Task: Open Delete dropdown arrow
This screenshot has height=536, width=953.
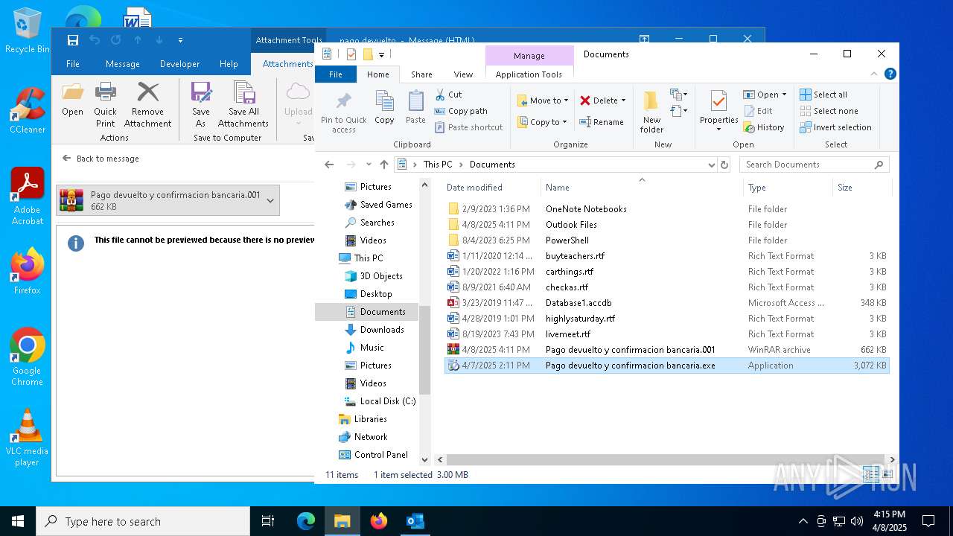Action: click(x=623, y=100)
